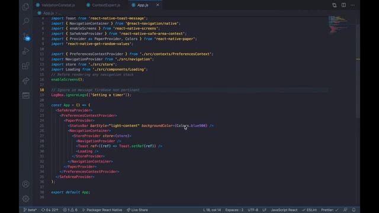This screenshot has height=213, width=379.
Task: Click the feedback icon in status bar
Action: [x=345, y=210]
